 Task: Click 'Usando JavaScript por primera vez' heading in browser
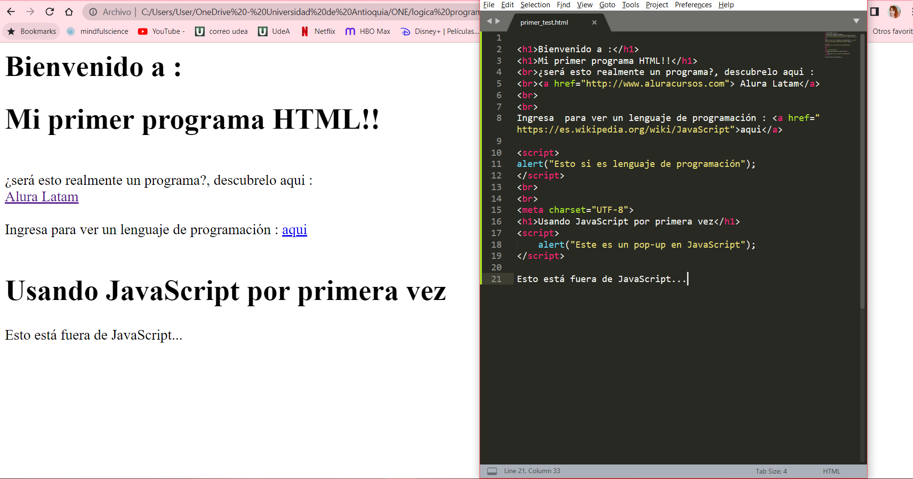pyautogui.click(x=225, y=291)
